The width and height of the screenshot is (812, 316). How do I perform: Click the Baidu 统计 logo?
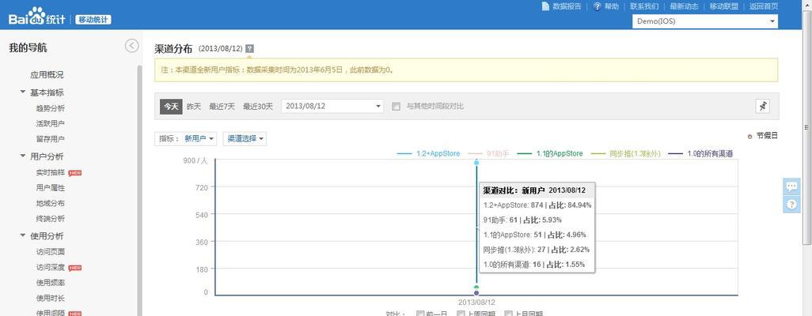click(x=37, y=17)
